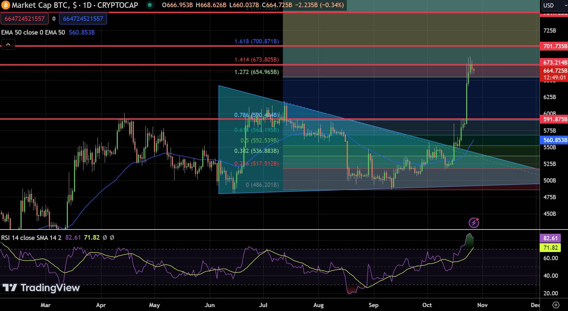Screen dimensions: 568x311
Task: Click the 1.272 (654.965B) Fibonacci label
Action: (257, 72)
